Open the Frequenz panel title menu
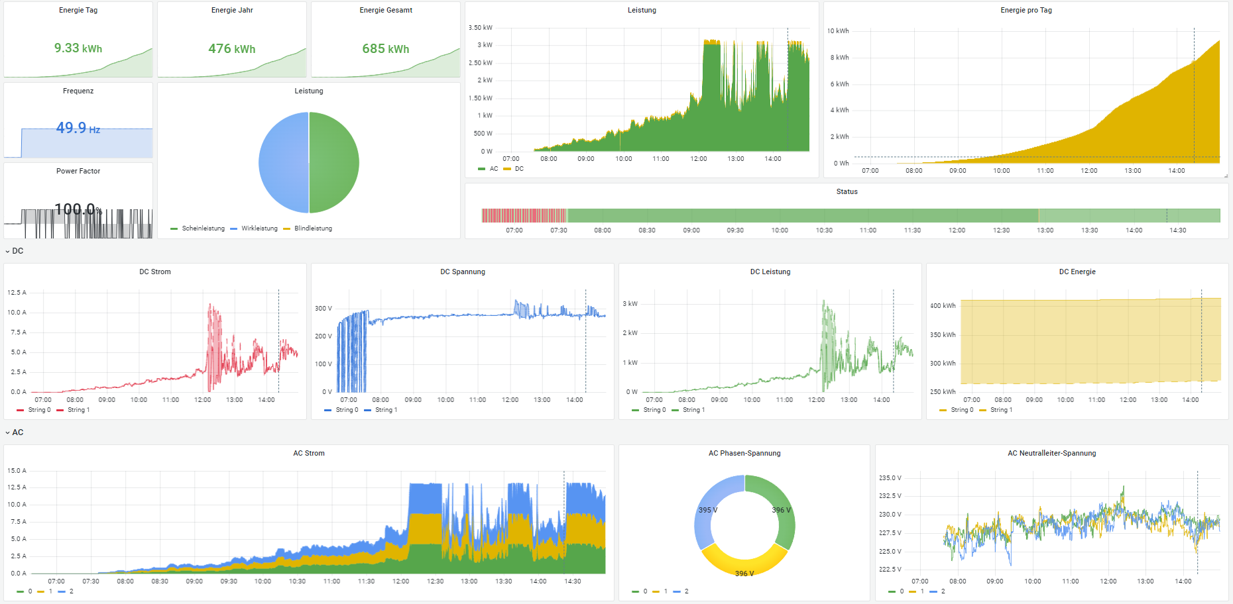 click(78, 91)
